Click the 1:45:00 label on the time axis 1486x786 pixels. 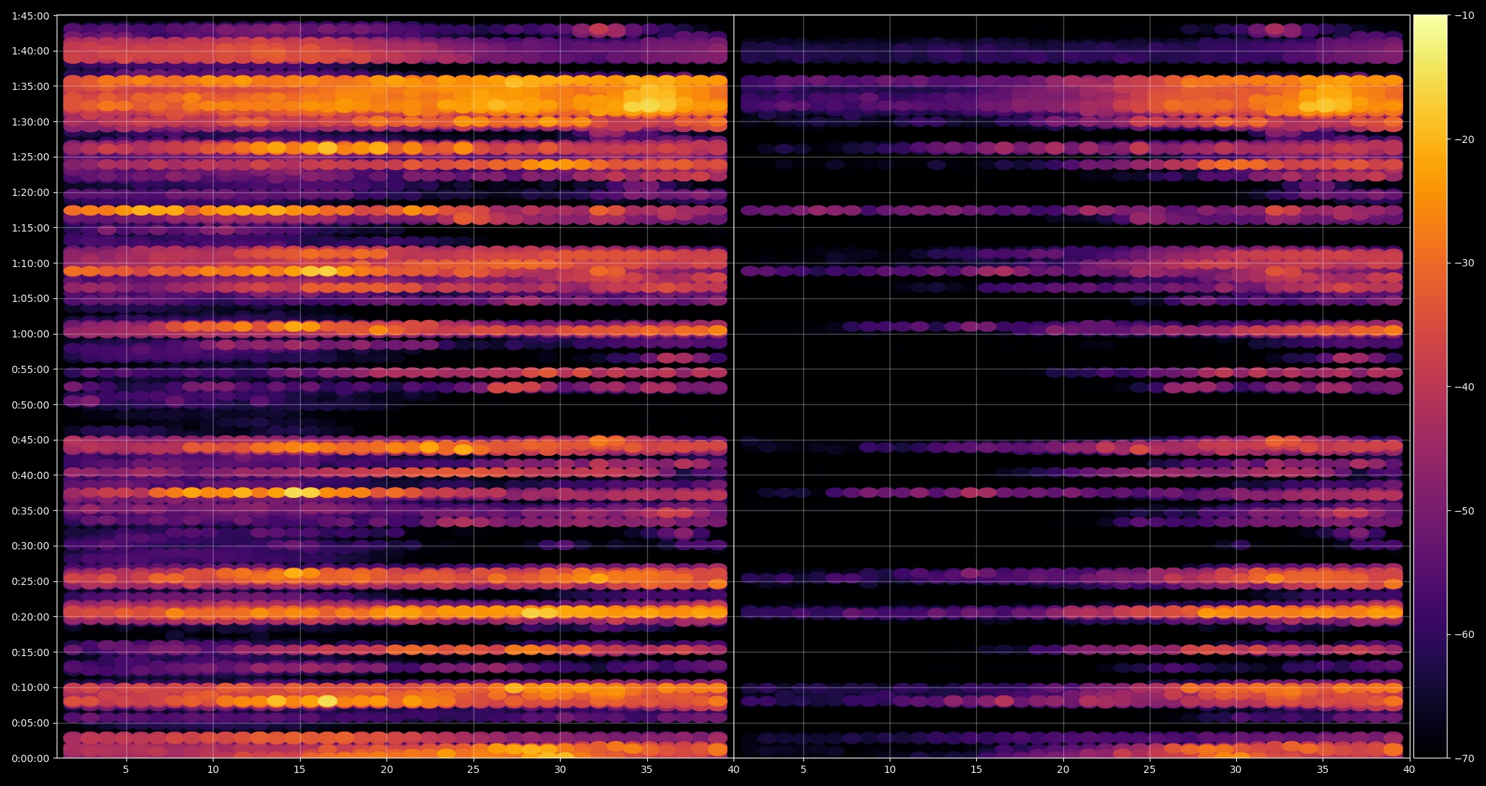(x=31, y=16)
